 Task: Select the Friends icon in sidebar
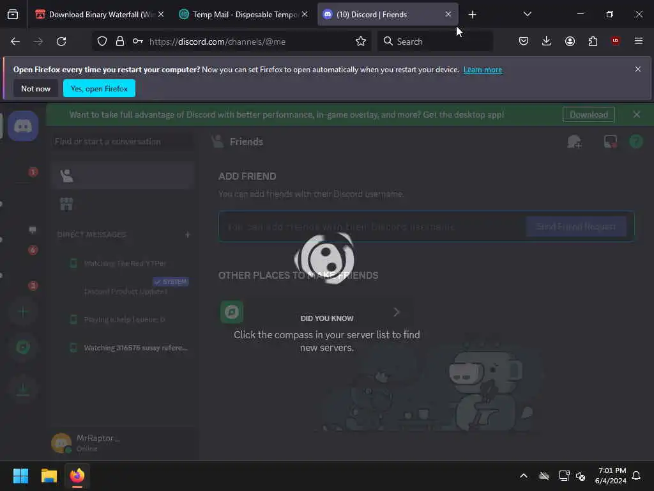(66, 176)
